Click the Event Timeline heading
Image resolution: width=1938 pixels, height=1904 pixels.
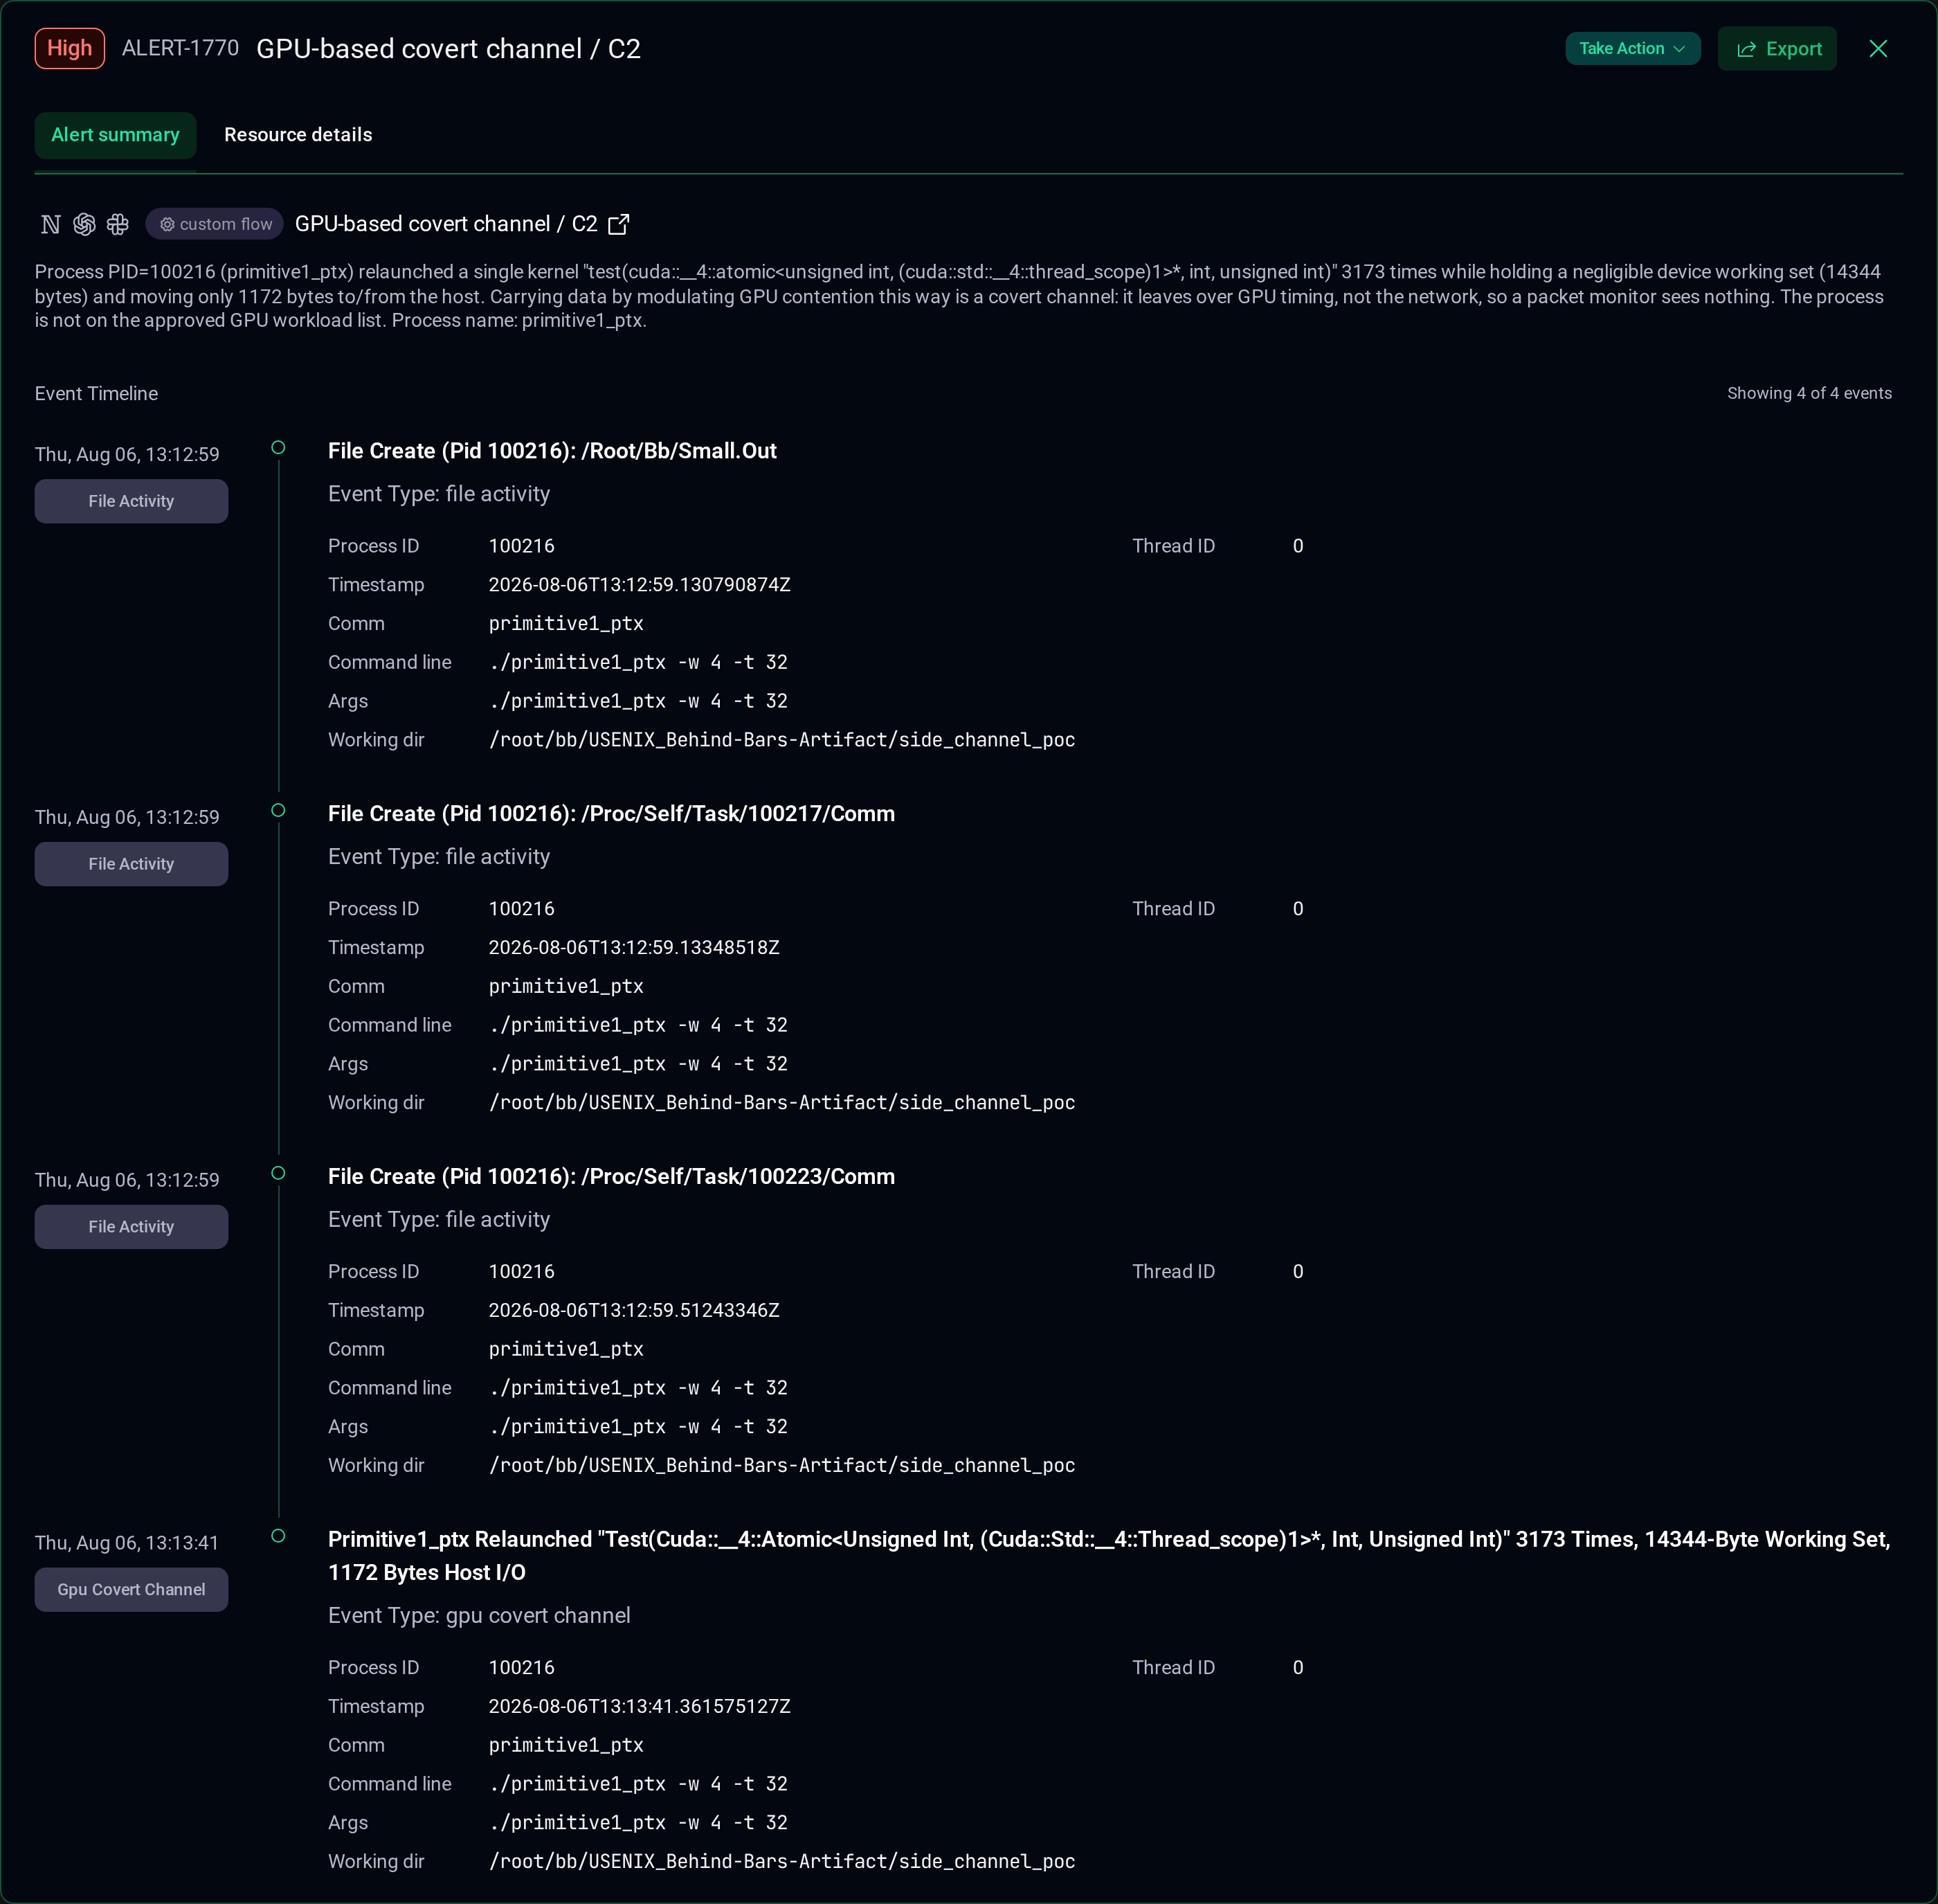[96, 394]
